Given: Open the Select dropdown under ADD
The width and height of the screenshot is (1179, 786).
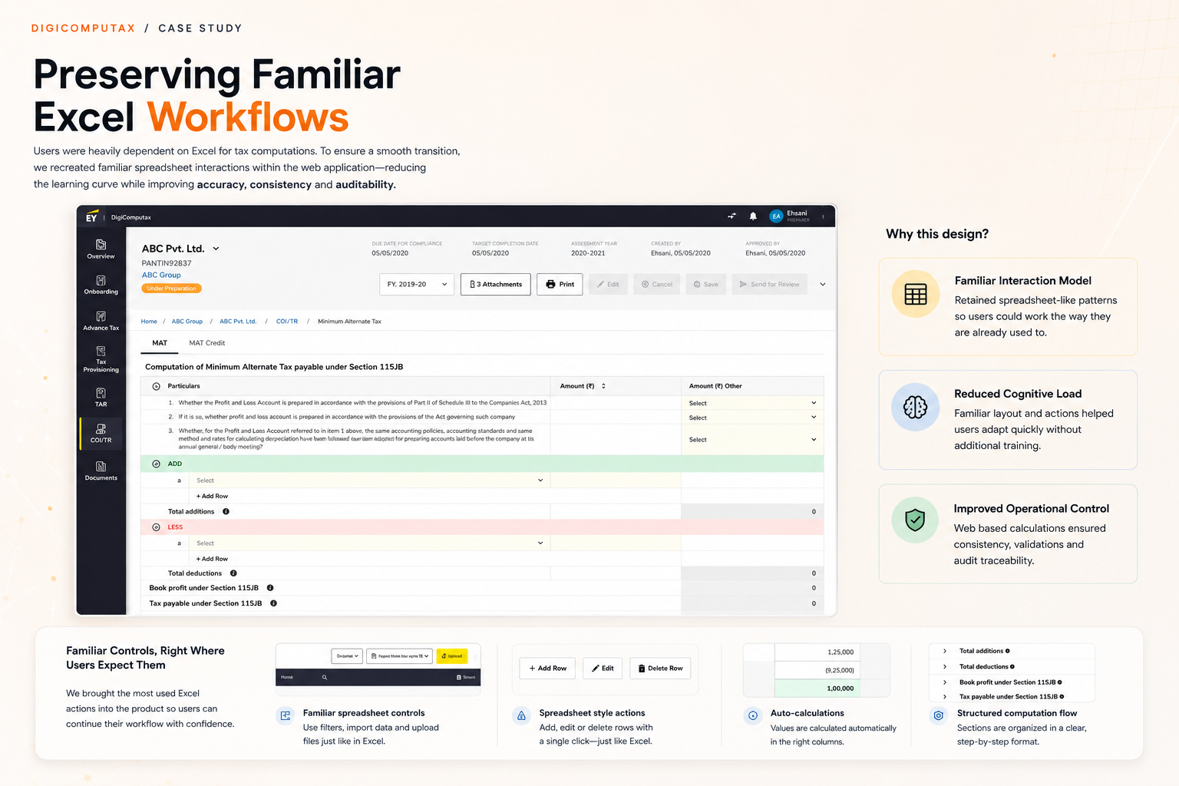Looking at the screenshot, I should tap(370, 481).
